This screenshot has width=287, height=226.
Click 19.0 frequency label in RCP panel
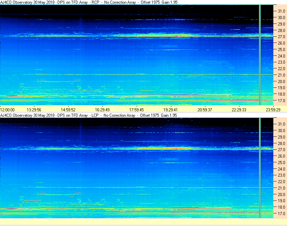(x=282, y=88)
